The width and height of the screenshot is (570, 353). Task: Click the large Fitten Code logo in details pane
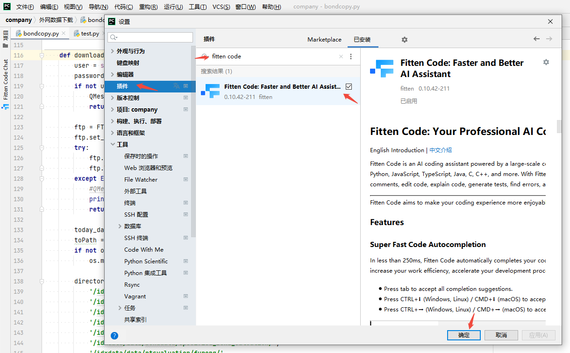[382, 69]
